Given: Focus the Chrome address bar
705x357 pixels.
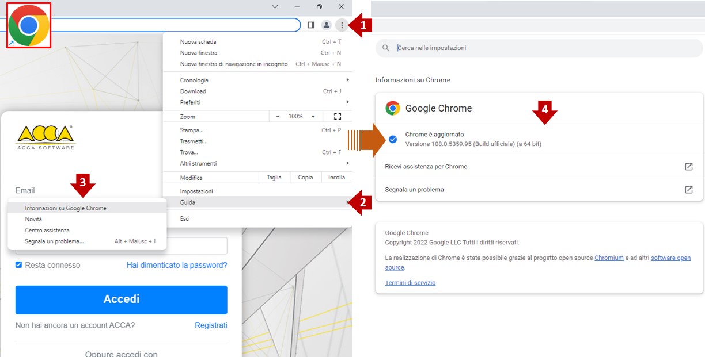Looking at the screenshot, I should [x=150, y=25].
